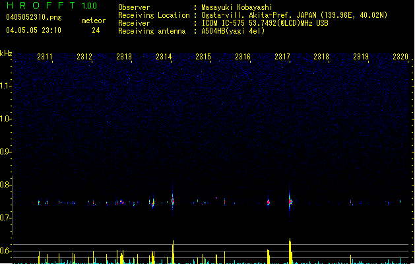Click the Receiving antenna label
415x264 pixels.
[x=152, y=31]
